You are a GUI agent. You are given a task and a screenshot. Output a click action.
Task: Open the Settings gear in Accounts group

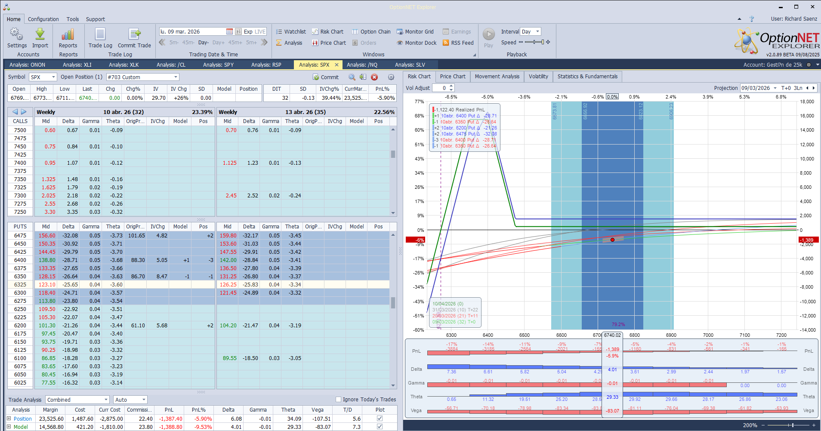(x=17, y=38)
